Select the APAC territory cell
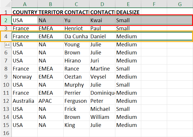This screenshot has height=137, width=193. (x=50, y=101)
